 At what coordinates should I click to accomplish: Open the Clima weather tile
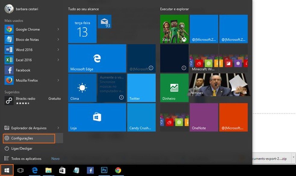[x=82, y=88]
